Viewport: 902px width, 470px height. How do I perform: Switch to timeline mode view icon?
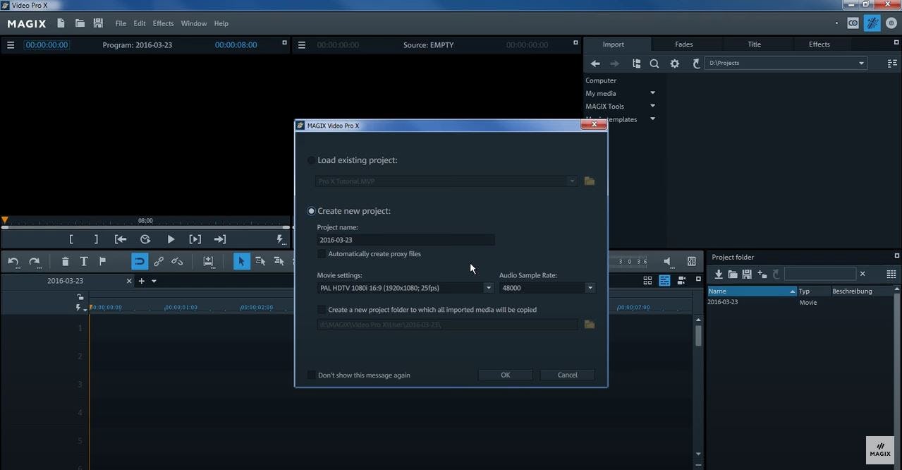664,280
